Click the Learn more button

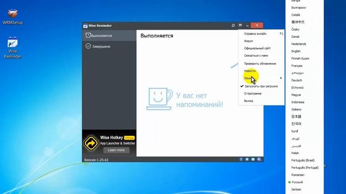(x=116, y=150)
